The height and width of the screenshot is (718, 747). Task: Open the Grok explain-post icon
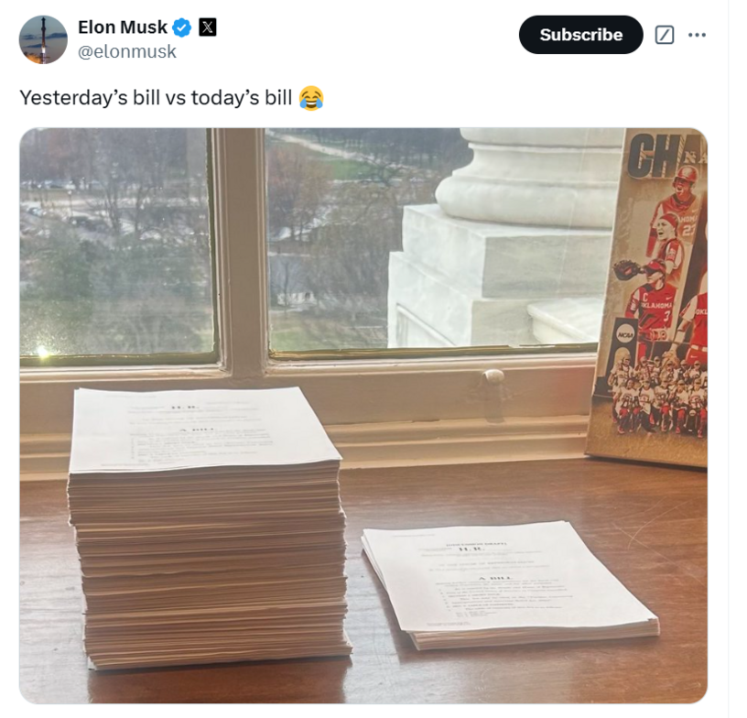(664, 35)
